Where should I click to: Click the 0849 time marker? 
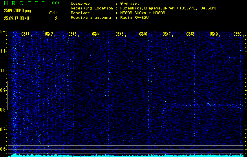[x=214, y=34]
